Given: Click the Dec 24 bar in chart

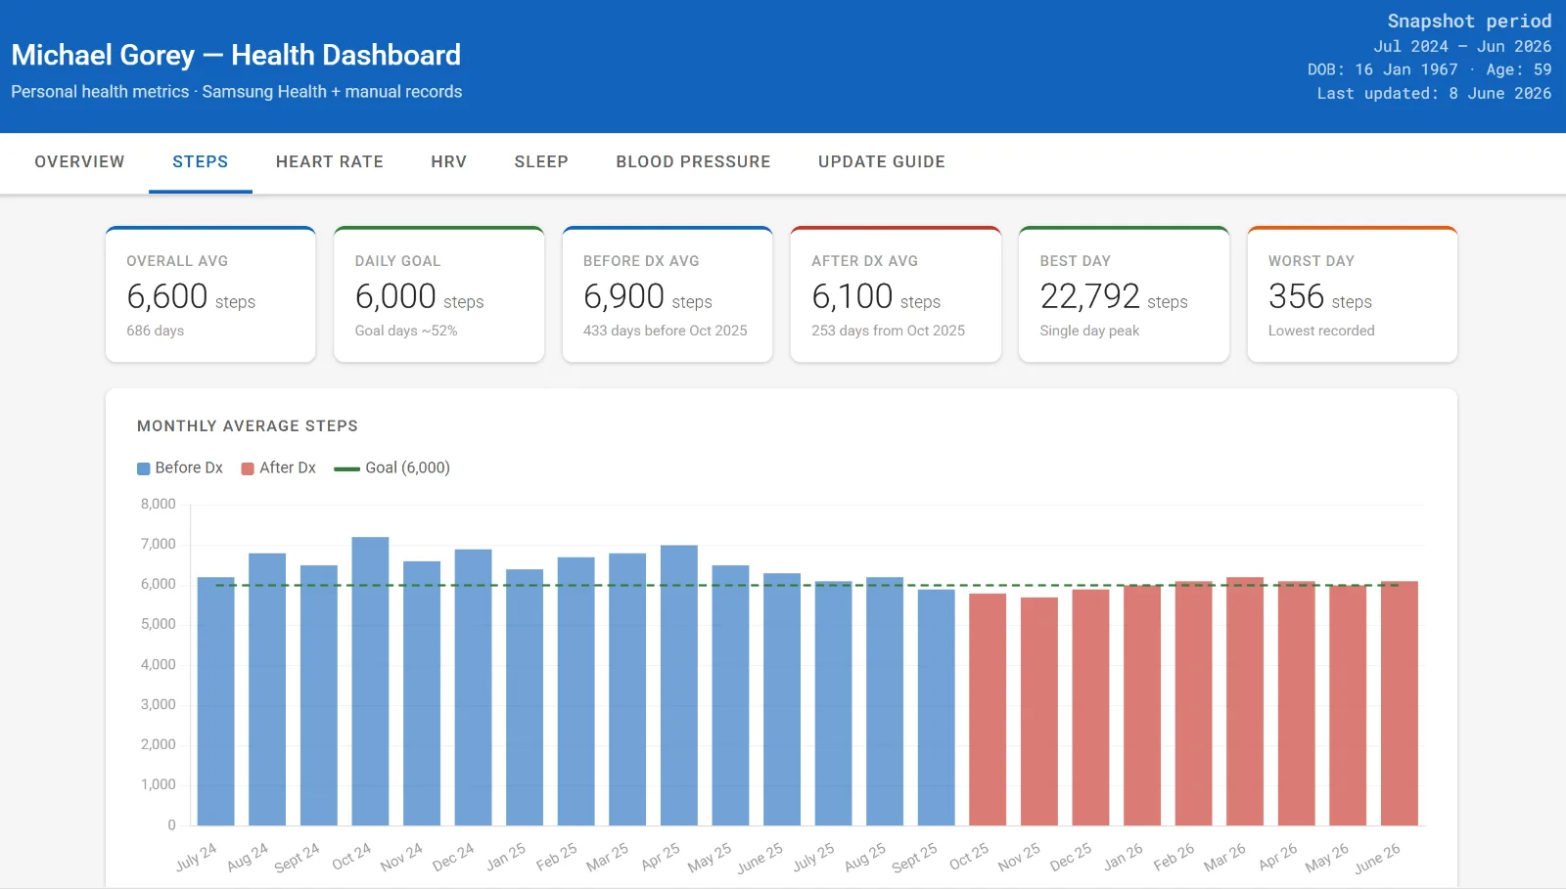Looking at the screenshot, I should (x=474, y=688).
